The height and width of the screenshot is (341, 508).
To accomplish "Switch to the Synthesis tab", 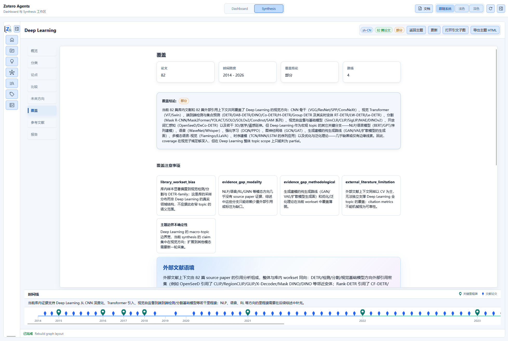I will (x=269, y=9).
